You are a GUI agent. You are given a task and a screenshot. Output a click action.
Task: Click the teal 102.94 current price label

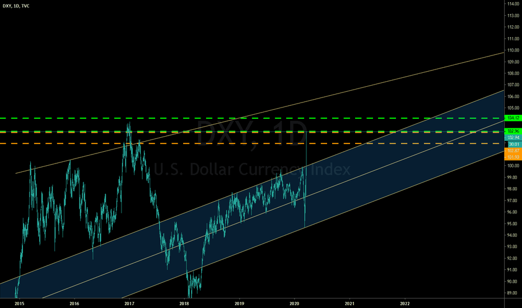click(513, 138)
